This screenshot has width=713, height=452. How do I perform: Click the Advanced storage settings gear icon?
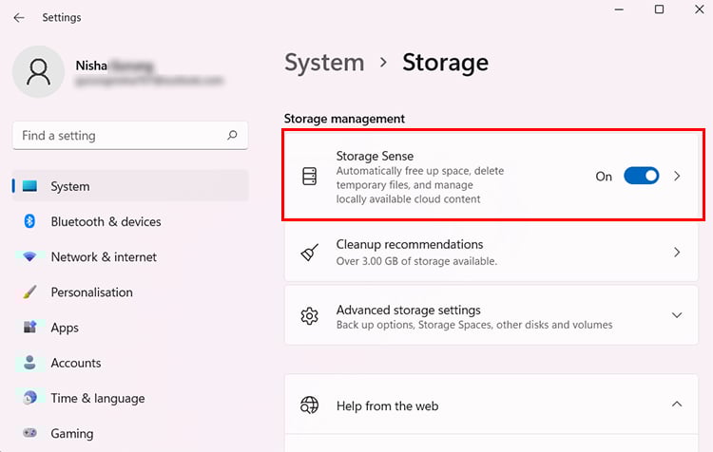coord(309,315)
